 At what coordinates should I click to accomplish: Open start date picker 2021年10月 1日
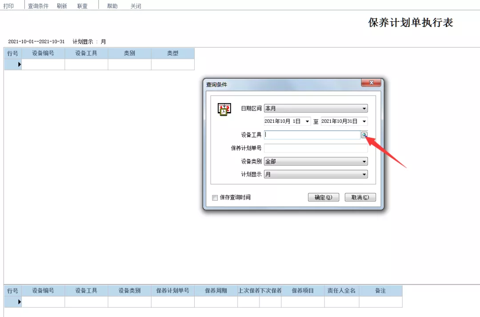coord(307,121)
